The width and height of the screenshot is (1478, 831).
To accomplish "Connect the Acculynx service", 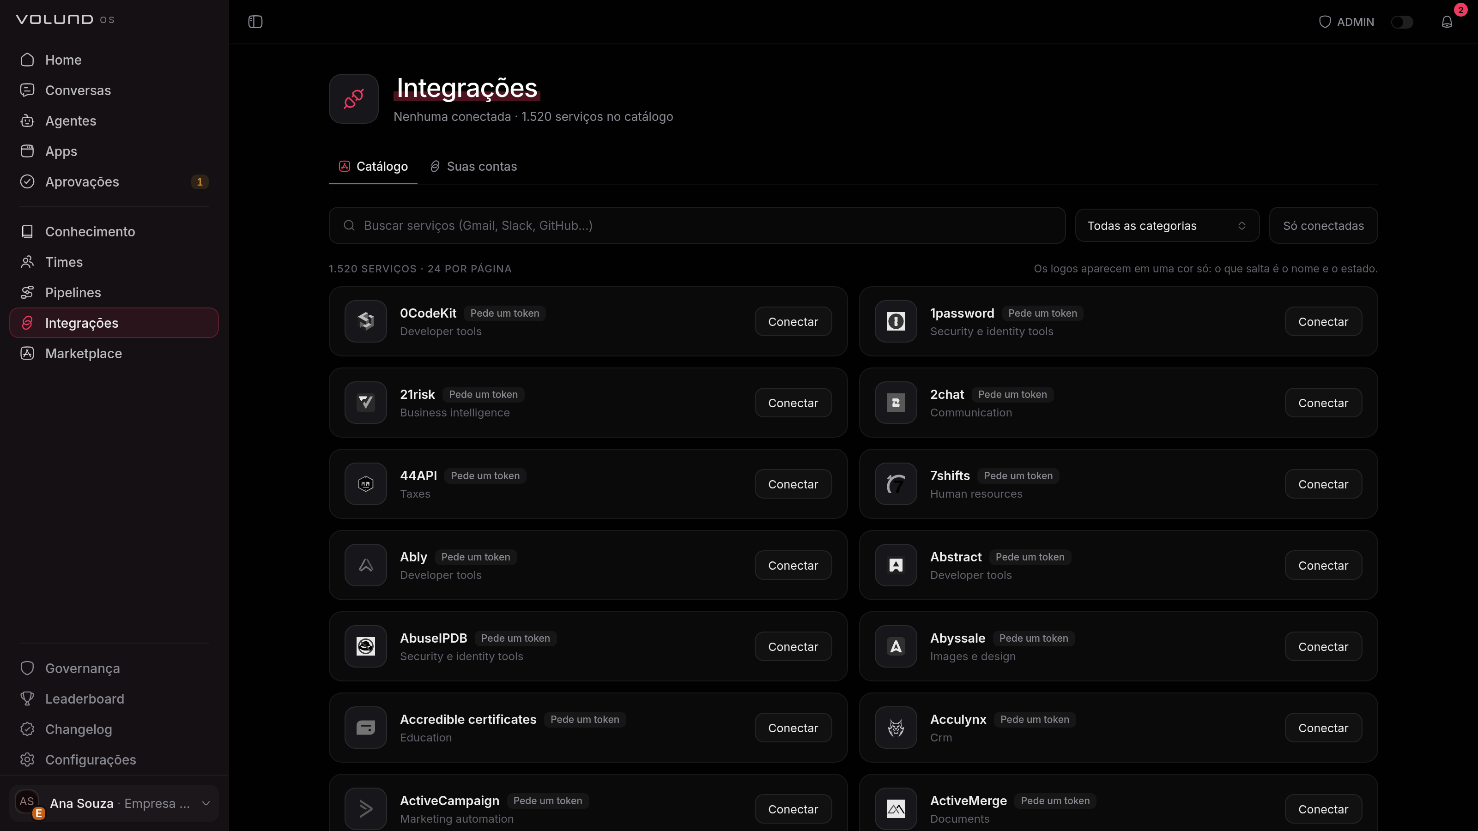I will click(x=1323, y=728).
